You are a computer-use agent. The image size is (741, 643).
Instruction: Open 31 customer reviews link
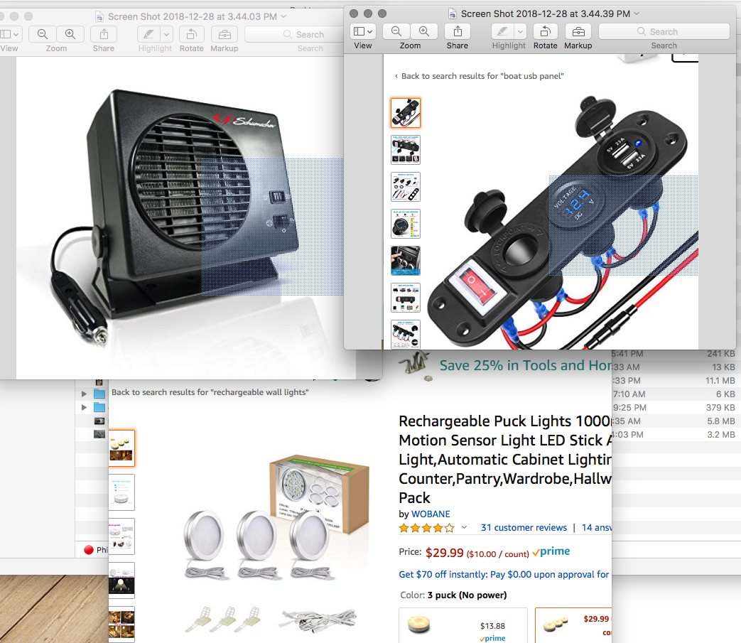[524, 528]
